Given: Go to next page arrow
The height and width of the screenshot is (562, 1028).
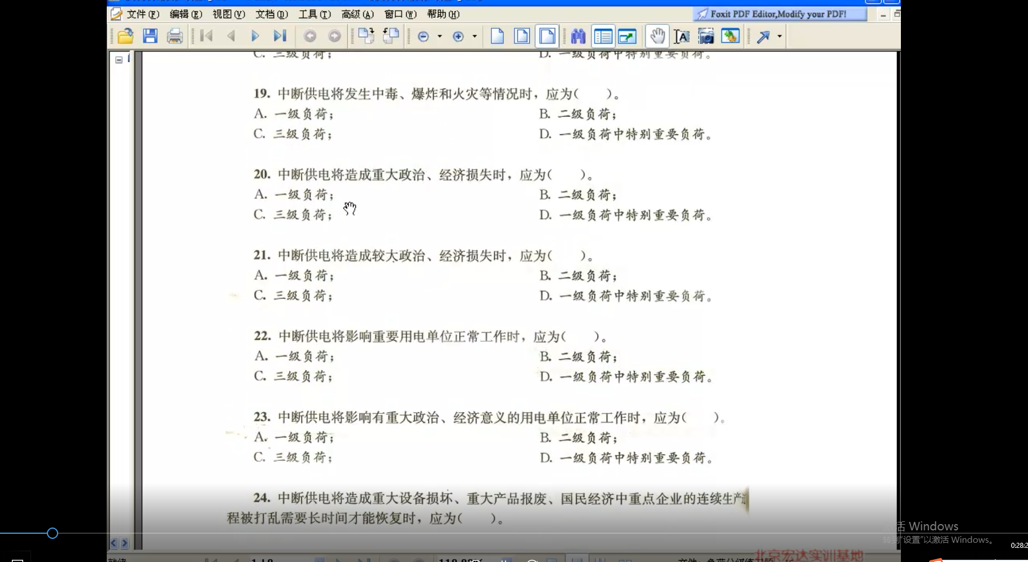Looking at the screenshot, I should click(255, 36).
